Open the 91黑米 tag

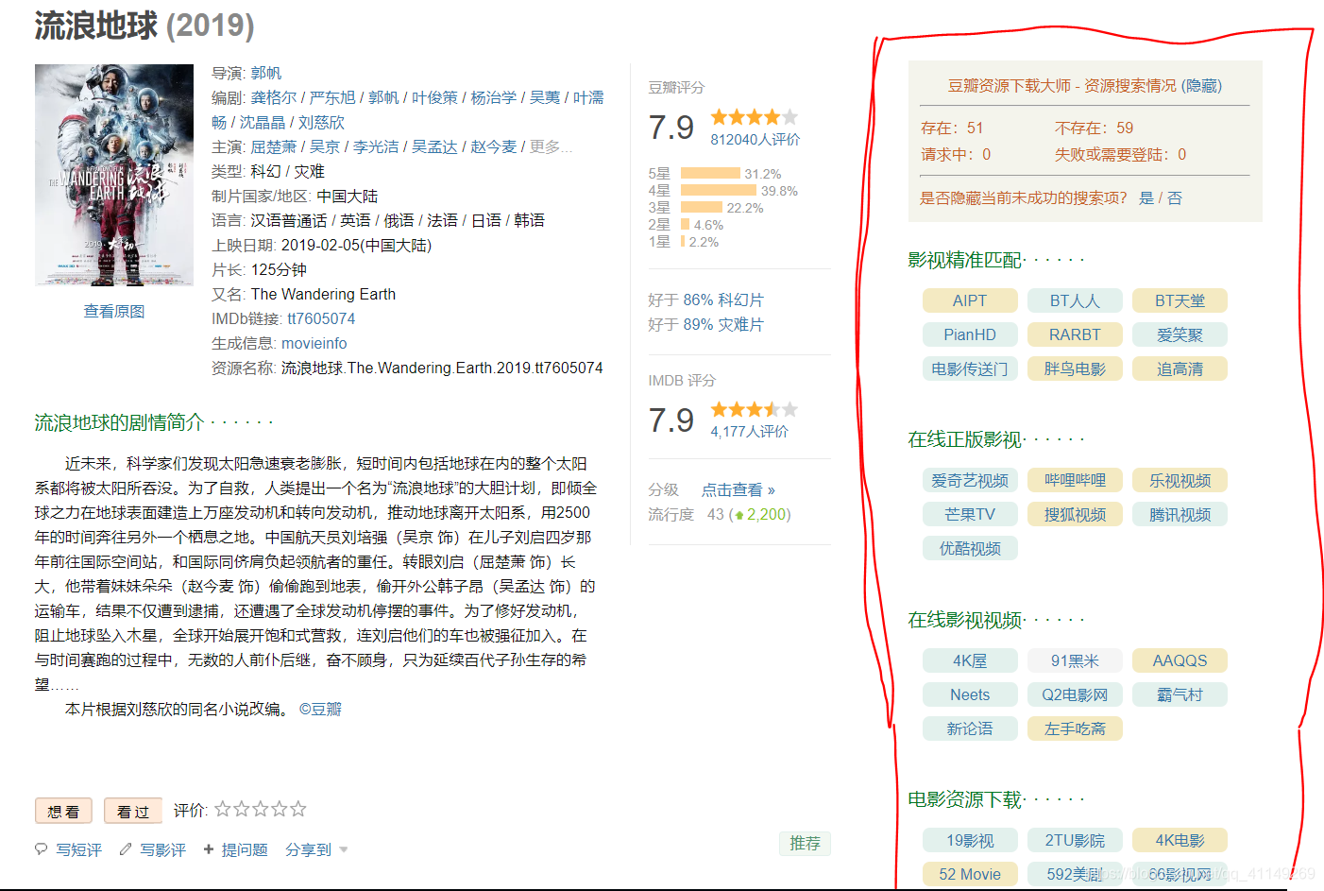point(1075,660)
